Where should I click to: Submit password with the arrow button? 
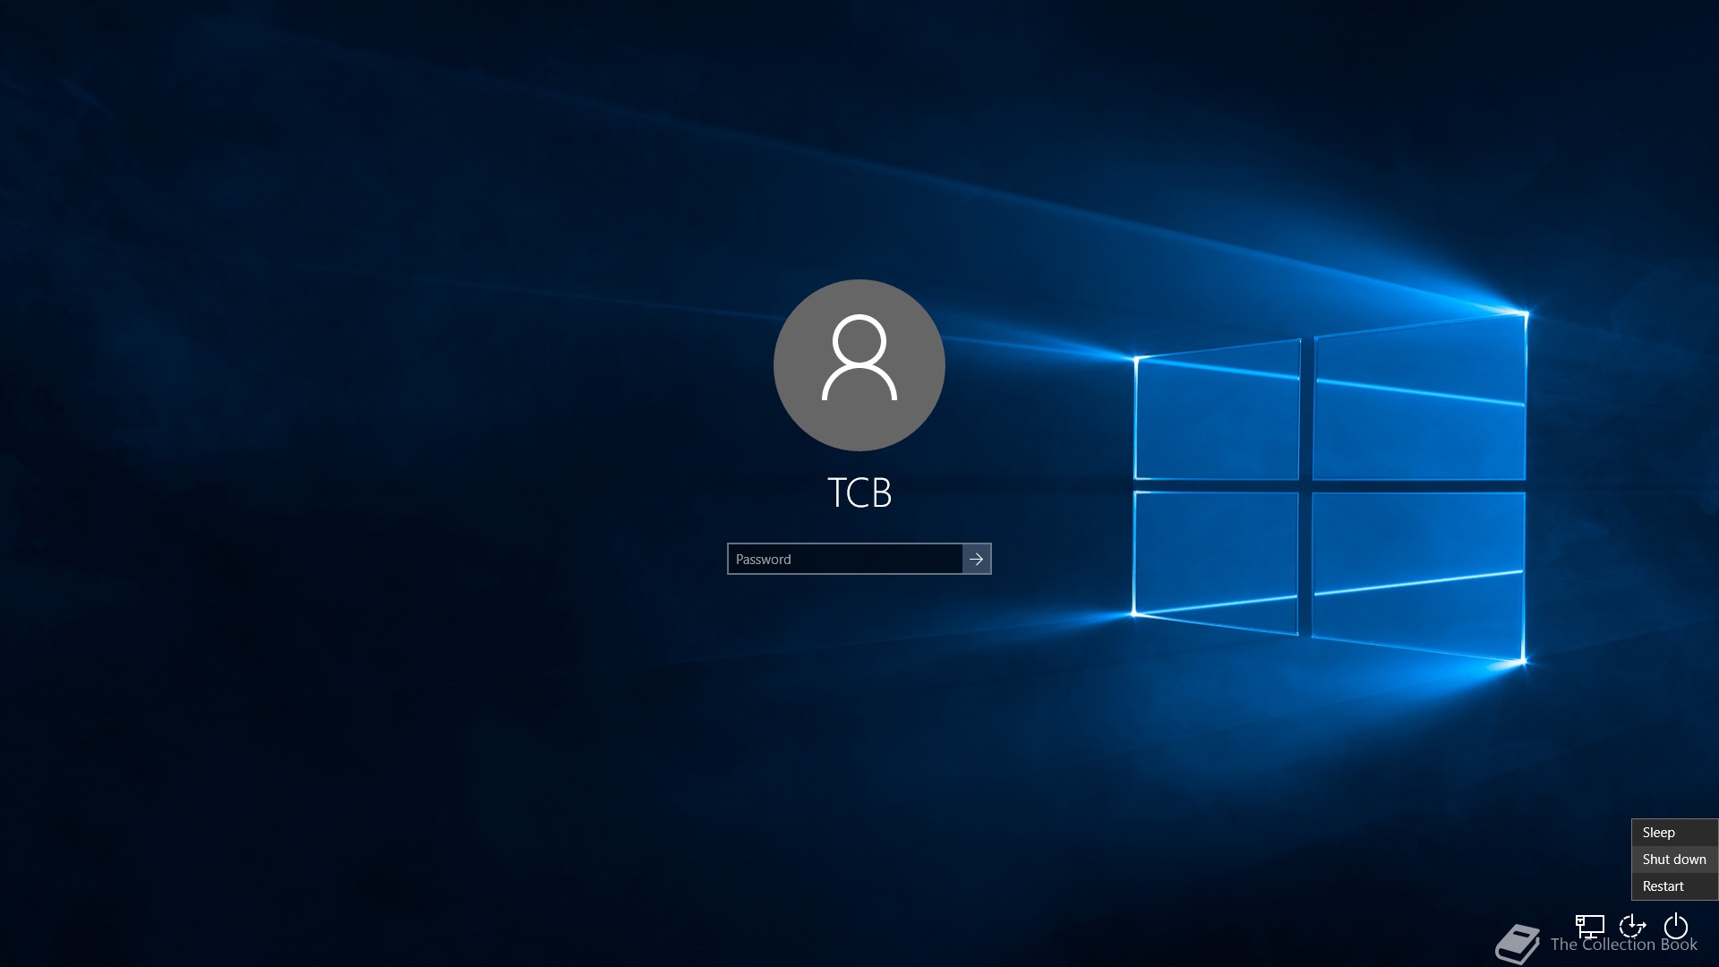(x=976, y=559)
